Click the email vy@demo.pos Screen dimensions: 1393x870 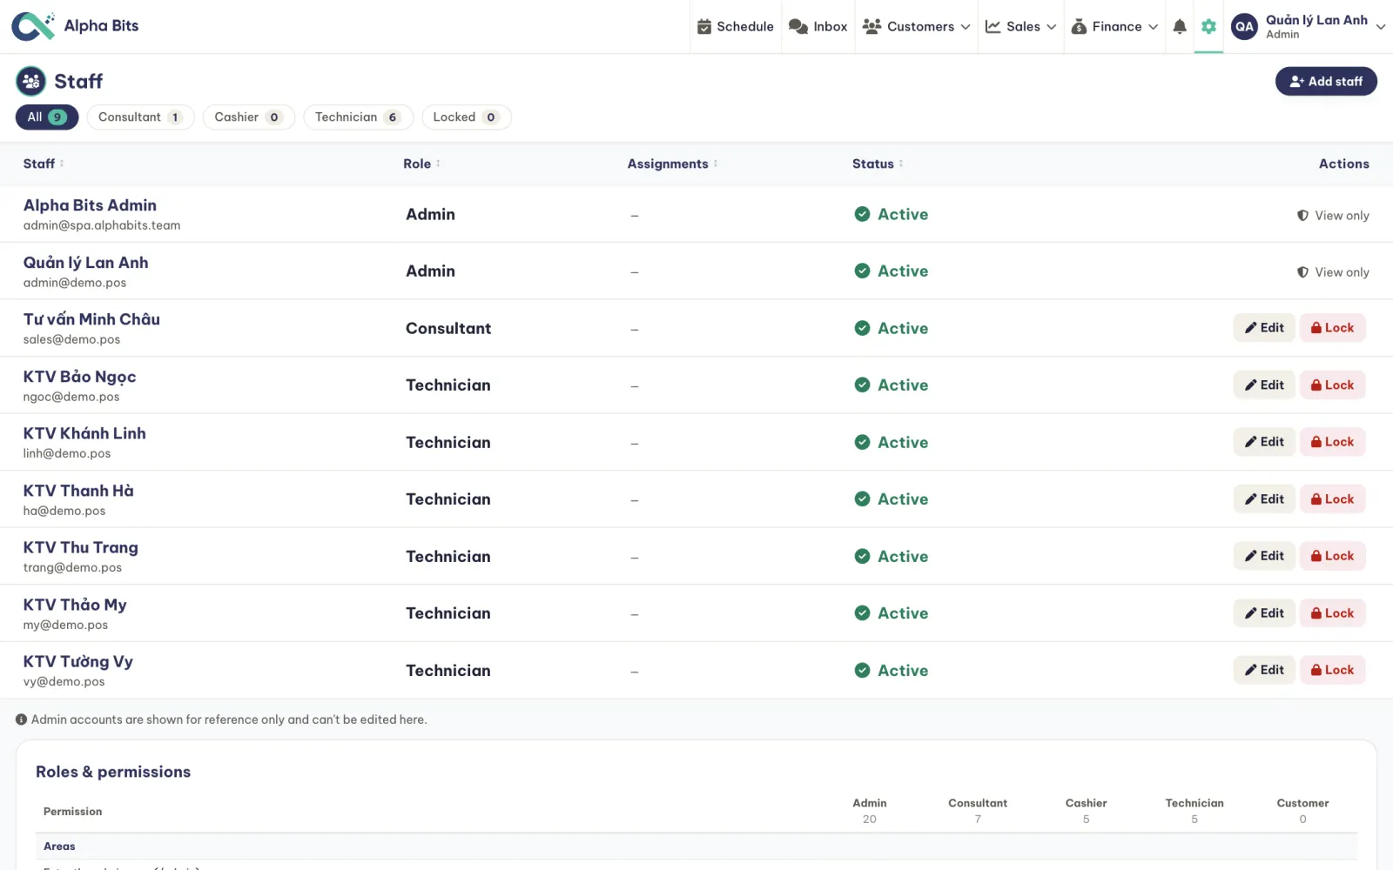(x=64, y=682)
